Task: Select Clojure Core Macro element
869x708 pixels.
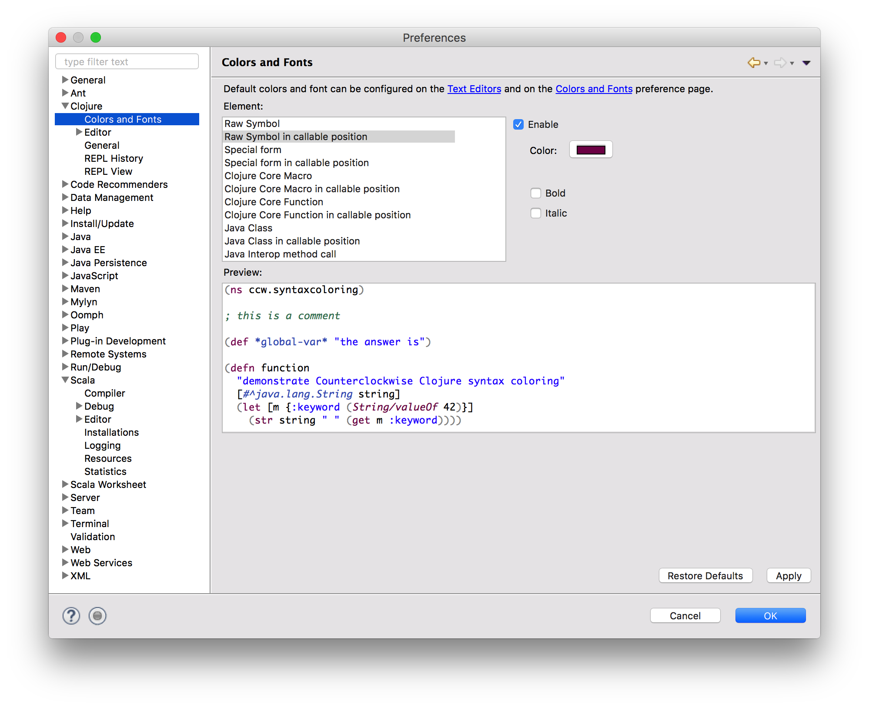Action: pos(268,176)
